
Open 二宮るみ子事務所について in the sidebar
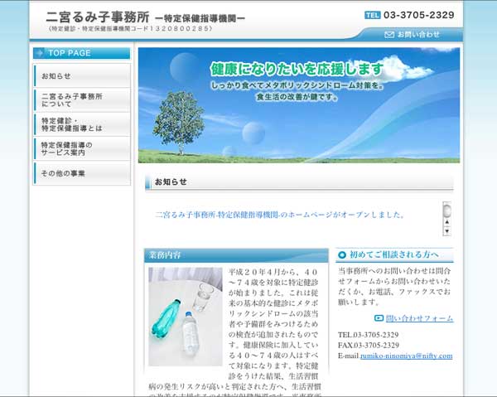[x=81, y=100]
